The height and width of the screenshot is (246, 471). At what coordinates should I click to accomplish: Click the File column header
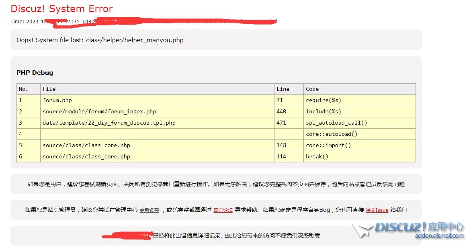(x=49, y=89)
